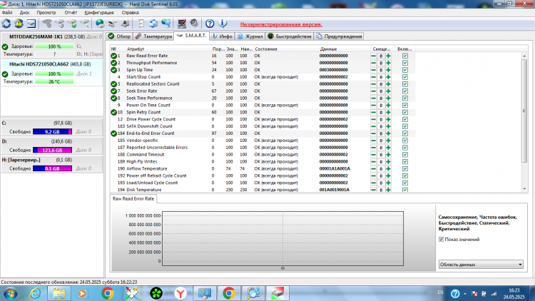Click the S.M.A.R.T. table scroll down arrow
The height and width of the screenshot is (301, 535).
[524, 189]
